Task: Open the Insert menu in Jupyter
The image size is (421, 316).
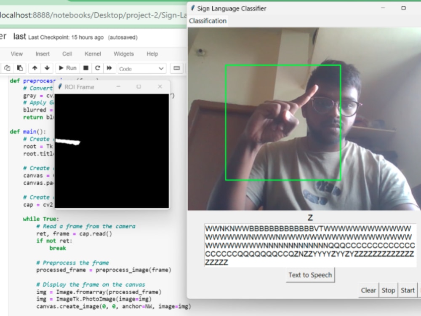Action: [x=43, y=54]
